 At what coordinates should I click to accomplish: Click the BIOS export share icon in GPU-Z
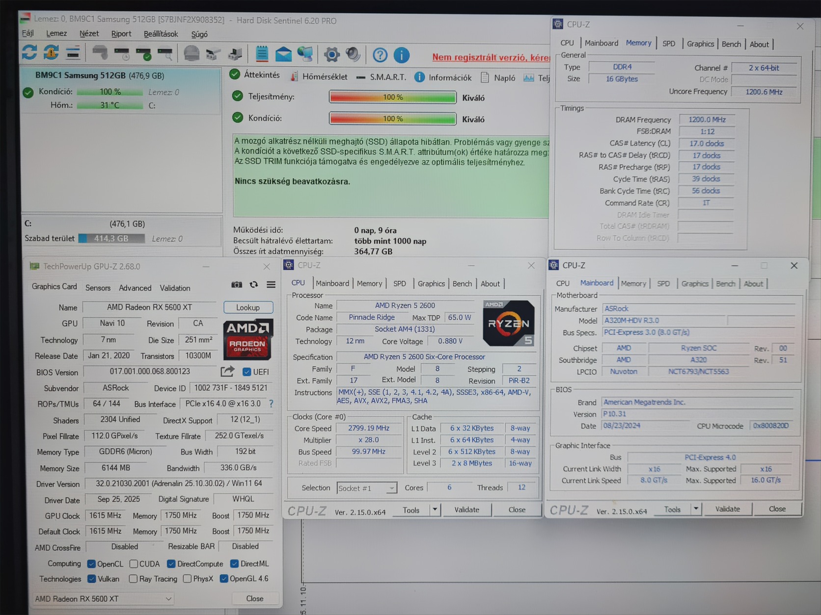coord(227,371)
